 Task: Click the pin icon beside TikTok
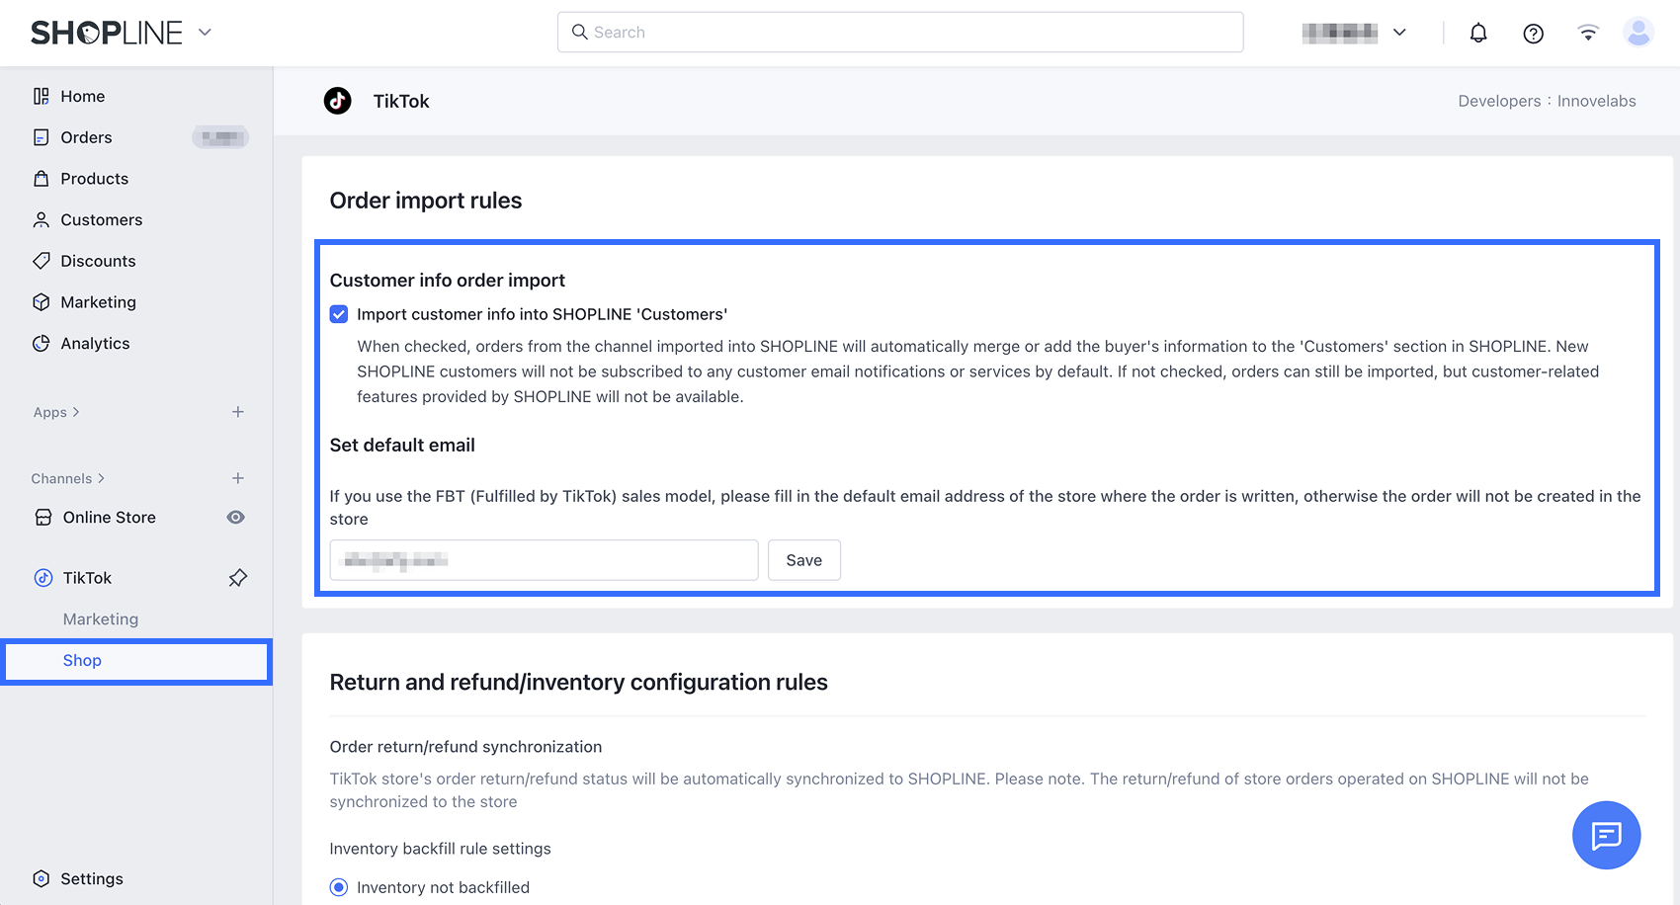click(x=238, y=578)
